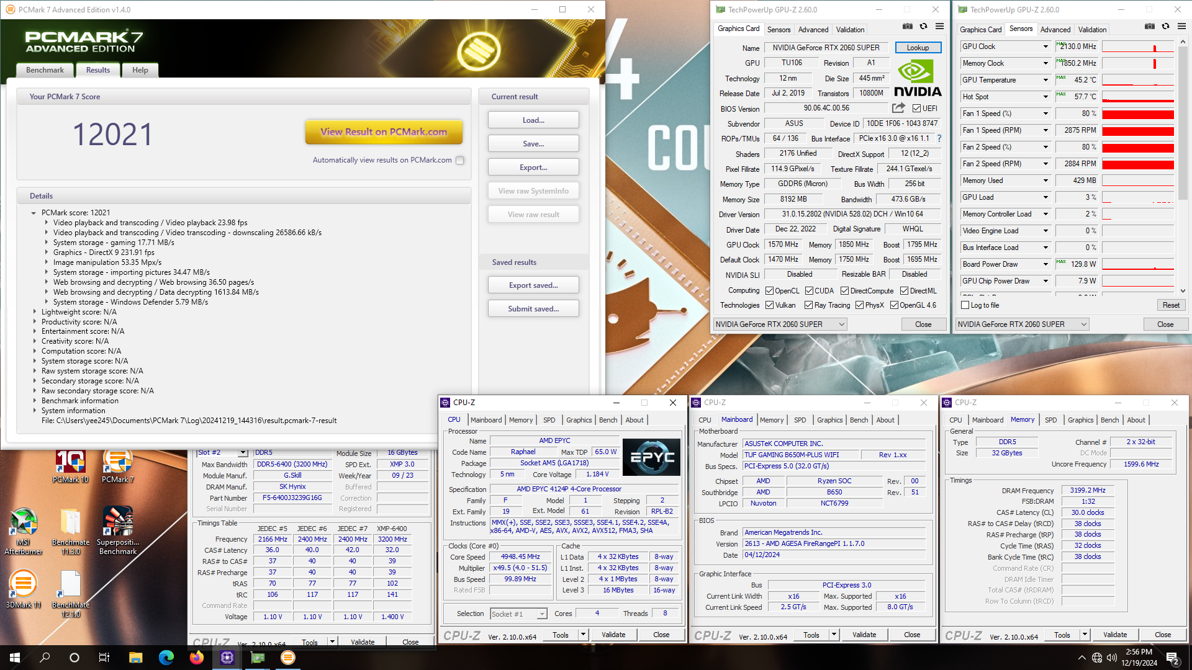Click the camera icon in GPU-Z Sensors window

click(x=1149, y=27)
